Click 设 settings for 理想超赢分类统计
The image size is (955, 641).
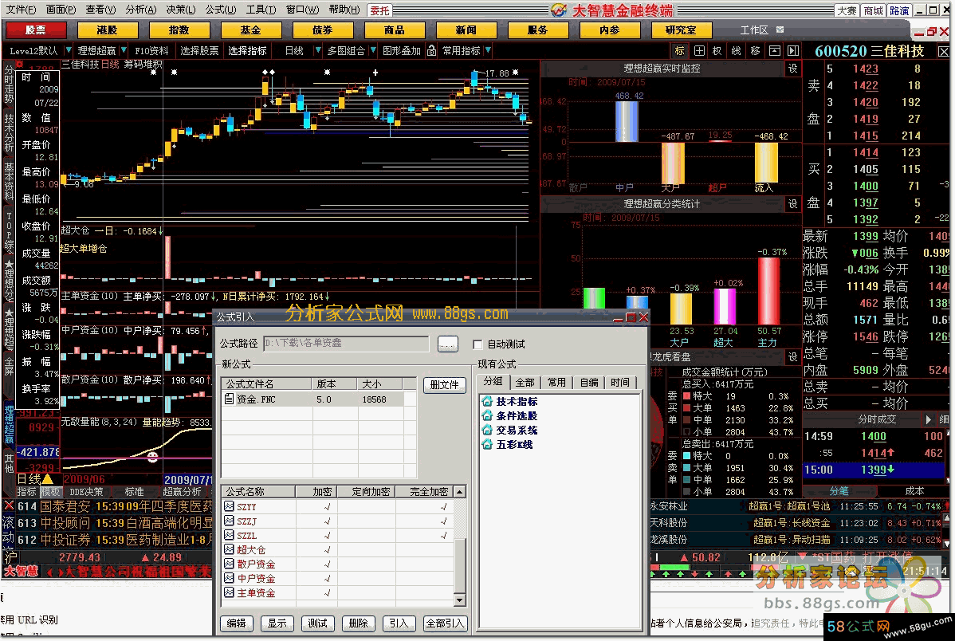(x=793, y=203)
